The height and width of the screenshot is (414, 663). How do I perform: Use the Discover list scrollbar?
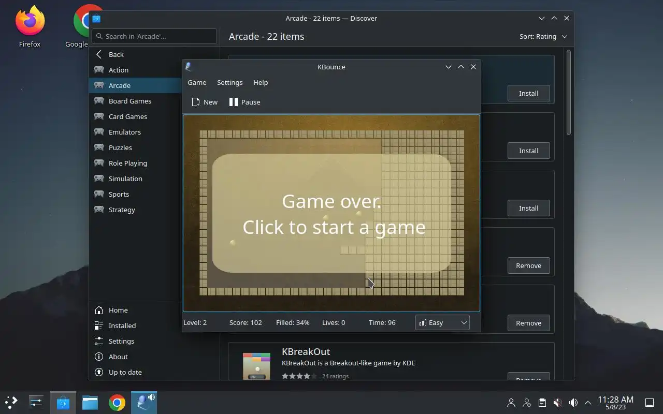coord(568,93)
